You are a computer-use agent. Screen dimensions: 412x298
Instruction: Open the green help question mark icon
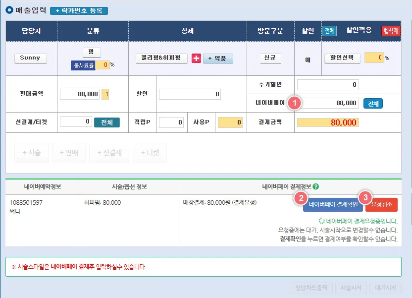coord(316,186)
